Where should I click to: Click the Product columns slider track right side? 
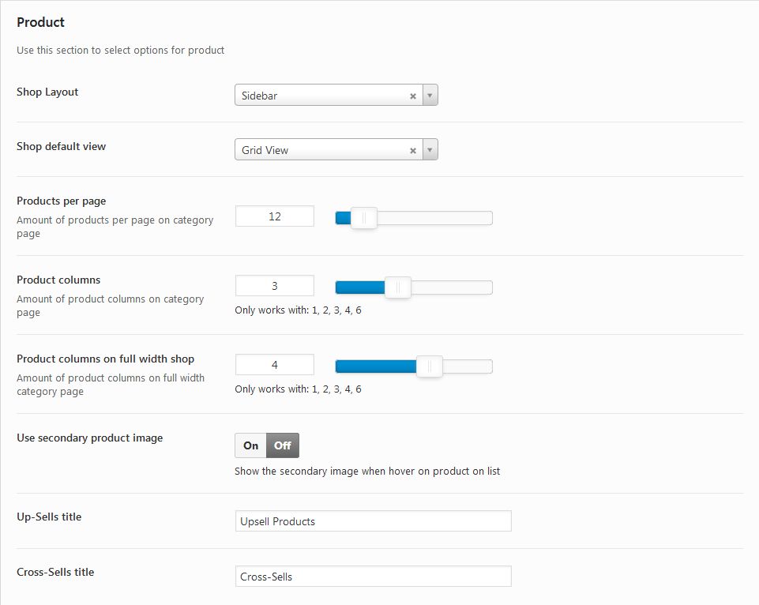452,287
